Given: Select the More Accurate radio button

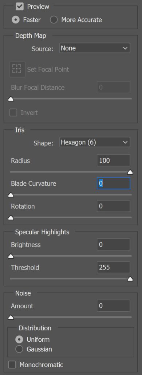Looking at the screenshot, I should [54, 20].
